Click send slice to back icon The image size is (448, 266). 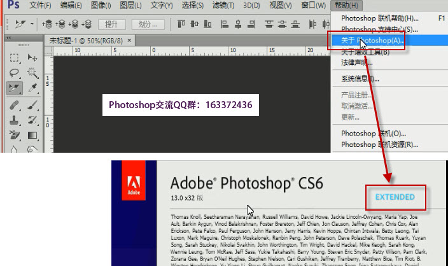(x=87, y=24)
